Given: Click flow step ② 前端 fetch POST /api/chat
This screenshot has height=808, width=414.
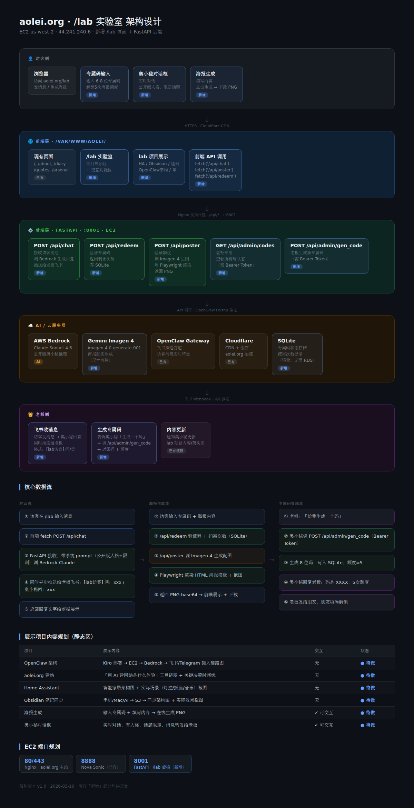Looking at the screenshot, I should pos(77,536).
